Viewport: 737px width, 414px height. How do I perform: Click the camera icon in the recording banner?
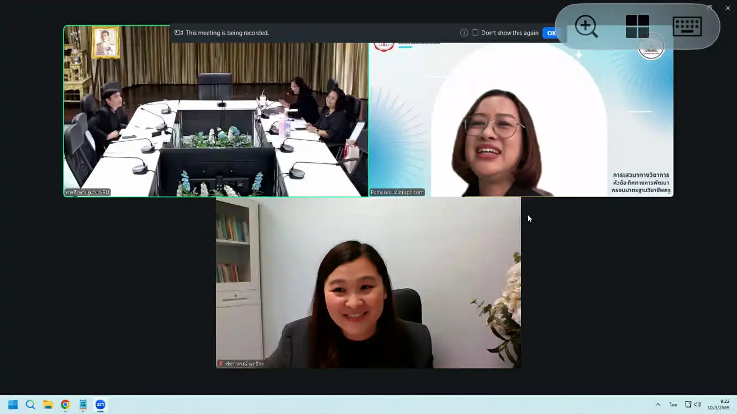tap(178, 33)
